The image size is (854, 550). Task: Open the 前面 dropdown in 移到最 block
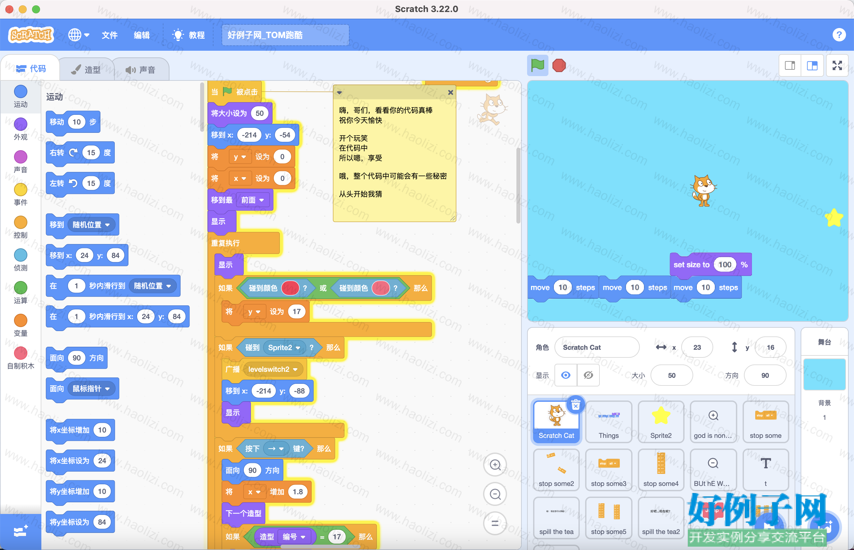pyautogui.click(x=253, y=200)
